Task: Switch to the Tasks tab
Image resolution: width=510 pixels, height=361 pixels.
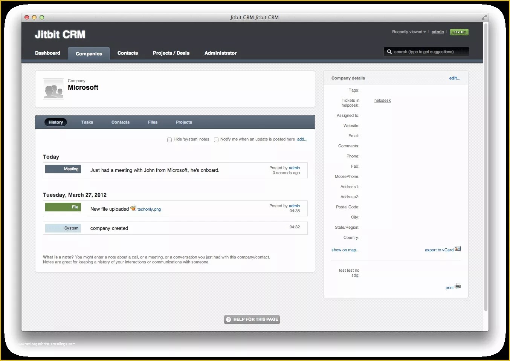Action: tap(87, 122)
